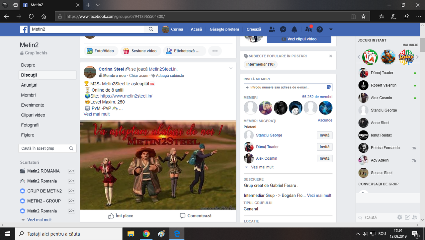The height and width of the screenshot is (240, 425).
Task: Open Fotografii in group menu
Action: click(30, 125)
